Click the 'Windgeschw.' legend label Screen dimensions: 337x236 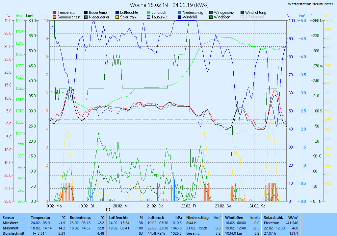(x=224, y=13)
